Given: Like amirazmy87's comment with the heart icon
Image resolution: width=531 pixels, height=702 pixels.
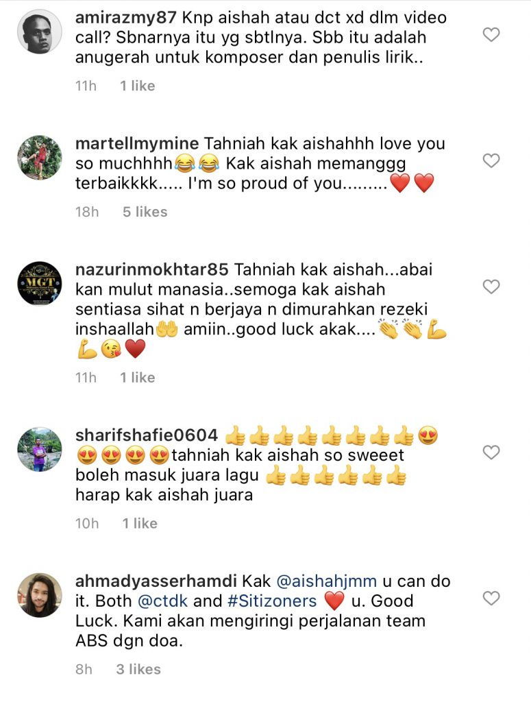Looking at the screenshot, I should point(491,34).
